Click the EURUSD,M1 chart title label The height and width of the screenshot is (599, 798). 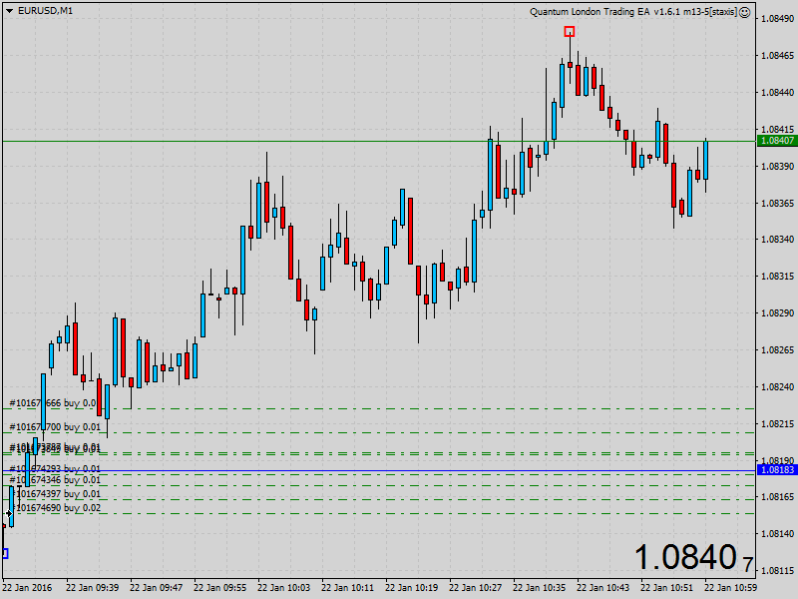(x=45, y=11)
